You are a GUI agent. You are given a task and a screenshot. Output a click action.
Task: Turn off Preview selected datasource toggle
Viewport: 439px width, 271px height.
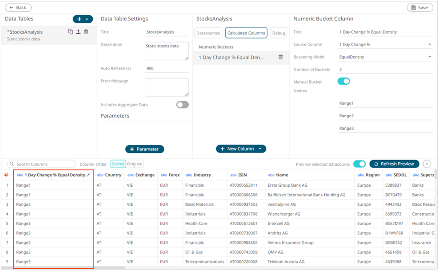coord(359,164)
